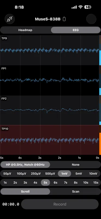This screenshot has height=219, width=101.
Task: Tap the 1s time axis label
Action: [79, 158]
